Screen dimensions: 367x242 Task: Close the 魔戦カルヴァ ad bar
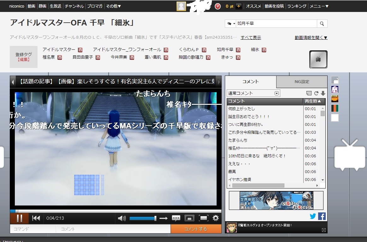pyautogui.click(x=324, y=230)
